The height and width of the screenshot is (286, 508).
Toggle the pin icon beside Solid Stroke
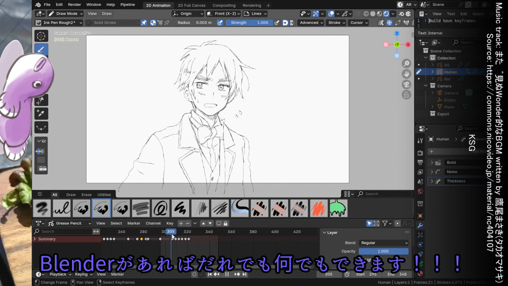pos(144,23)
